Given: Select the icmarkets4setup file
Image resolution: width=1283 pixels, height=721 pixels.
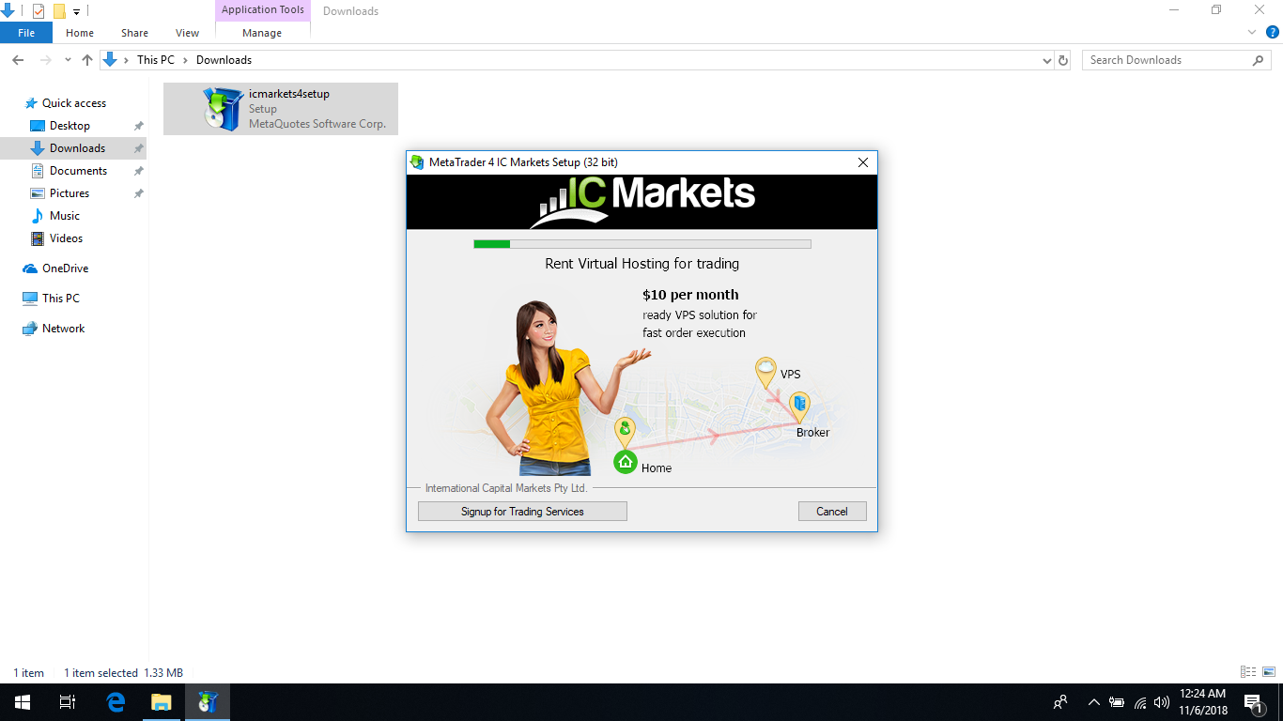Looking at the screenshot, I should point(281,109).
